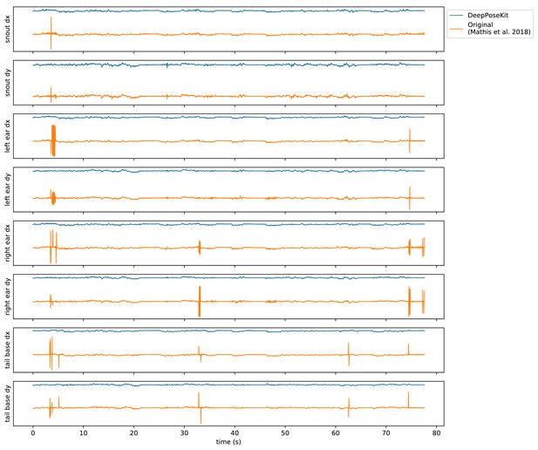Click the 'right ear dy' axis label
This screenshot has width=538, height=450.
click(x=8, y=297)
